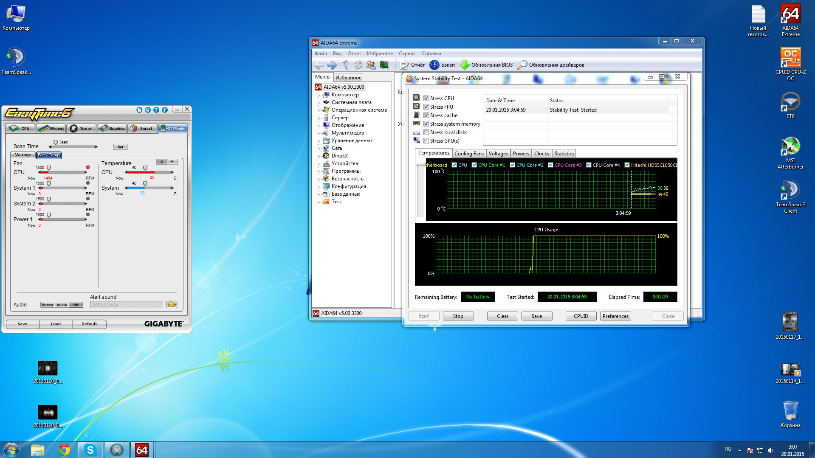Click the EasyTune6 info icon
815x458 pixels.
pos(165,110)
